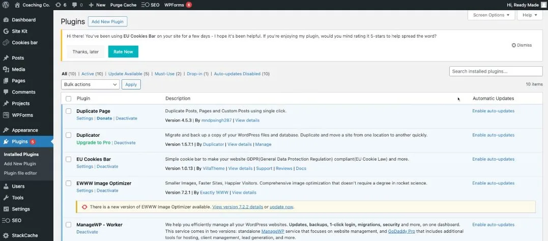Open Media sidebar icon
This screenshot has width=548, height=241.
pyautogui.click(x=6, y=69)
